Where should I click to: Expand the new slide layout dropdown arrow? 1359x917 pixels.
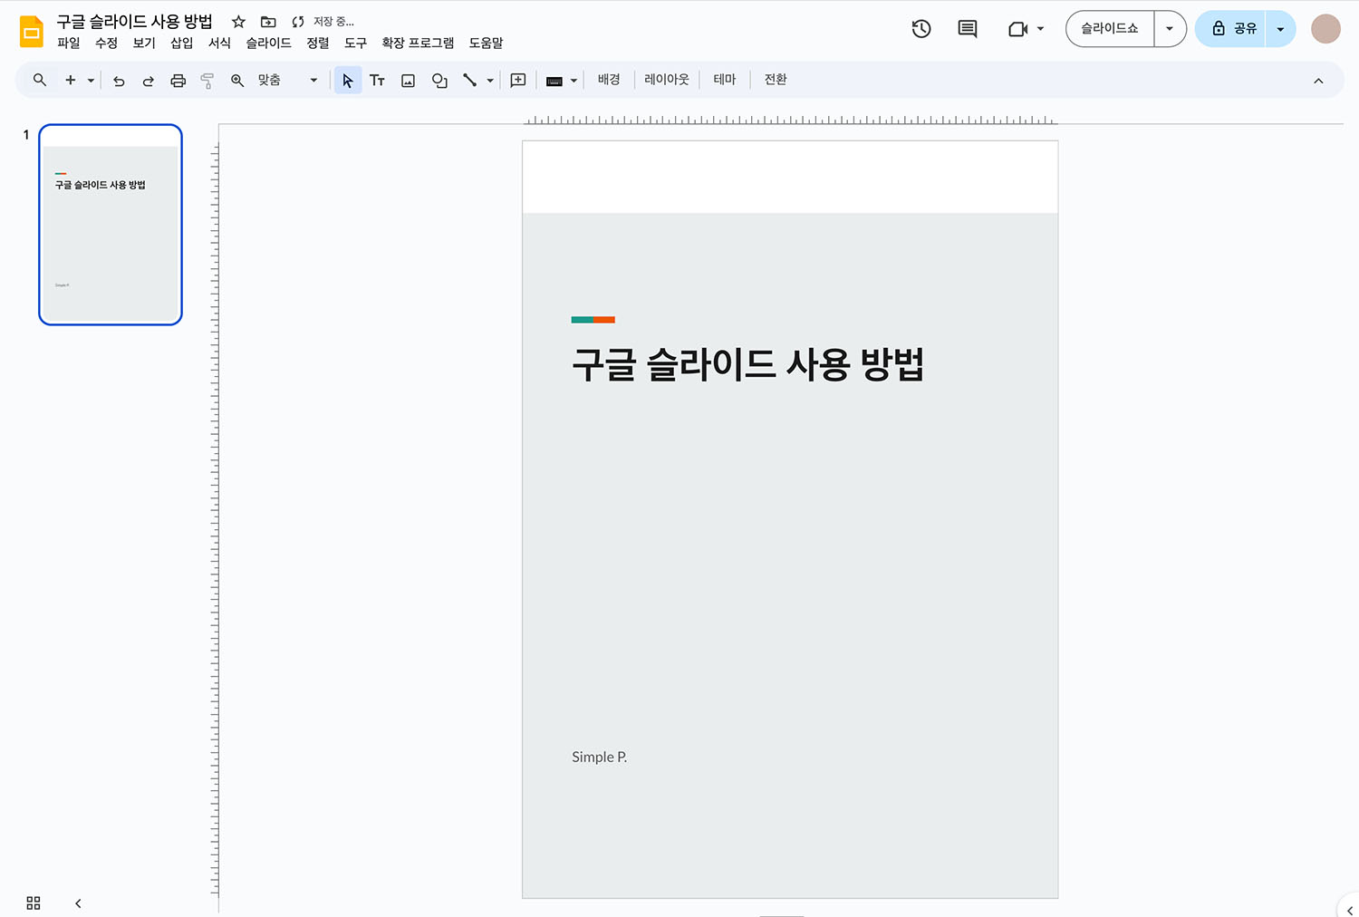[91, 81]
